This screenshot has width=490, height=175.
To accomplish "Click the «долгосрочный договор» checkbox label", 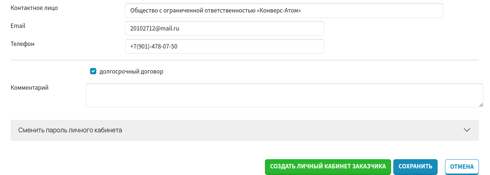I will click(x=131, y=72).
